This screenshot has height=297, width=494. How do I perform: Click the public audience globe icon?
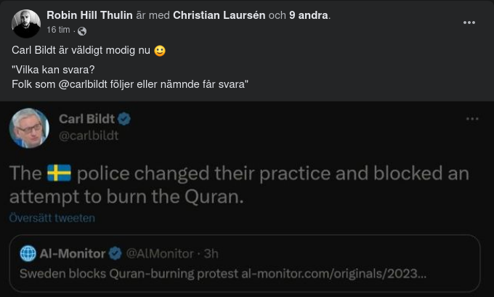pyautogui.click(x=82, y=30)
